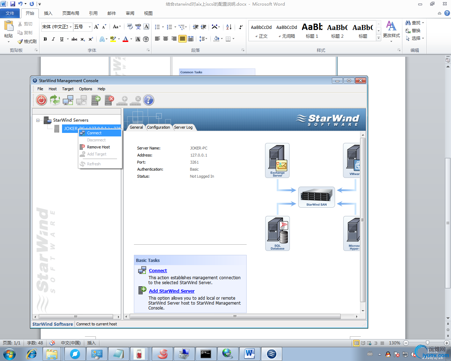451x361 pixels.
Task: Toggle Italic formatting
Action: (53, 39)
